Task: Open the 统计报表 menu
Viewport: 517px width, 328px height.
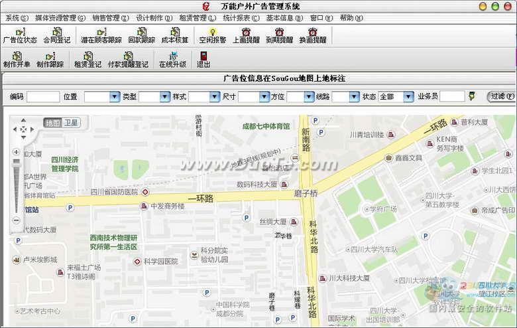Action: 241,18
